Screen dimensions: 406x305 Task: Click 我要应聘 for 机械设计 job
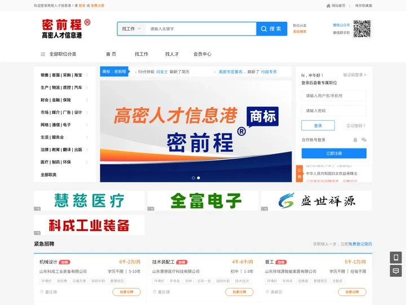127,292
